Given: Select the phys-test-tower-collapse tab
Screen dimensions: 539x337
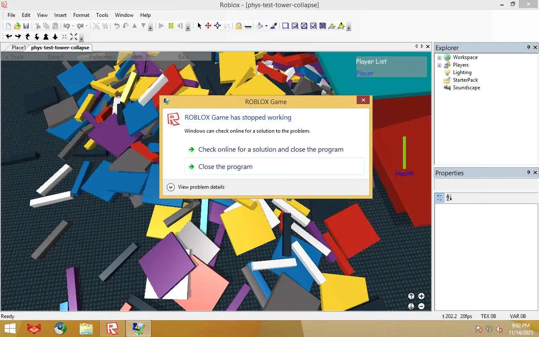Looking at the screenshot, I should pyautogui.click(x=60, y=48).
